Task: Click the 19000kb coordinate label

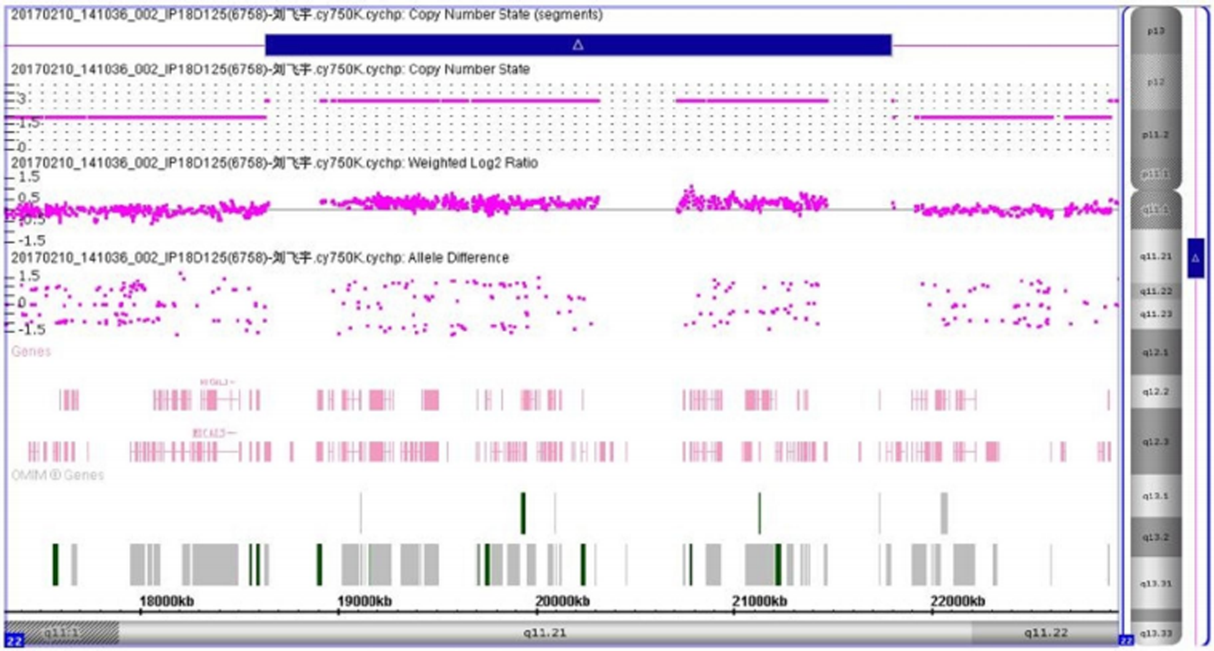Action: pos(364,601)
